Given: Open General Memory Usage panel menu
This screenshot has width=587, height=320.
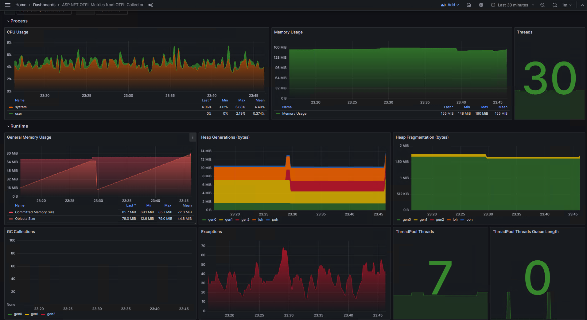Looking at the screenshot, I should [193, 137].
